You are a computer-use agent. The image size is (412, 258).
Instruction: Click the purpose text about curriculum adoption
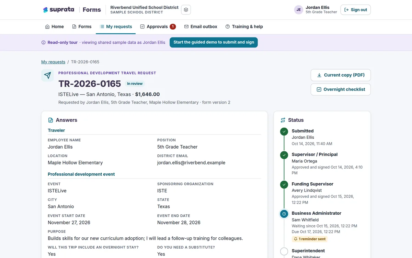145,238
